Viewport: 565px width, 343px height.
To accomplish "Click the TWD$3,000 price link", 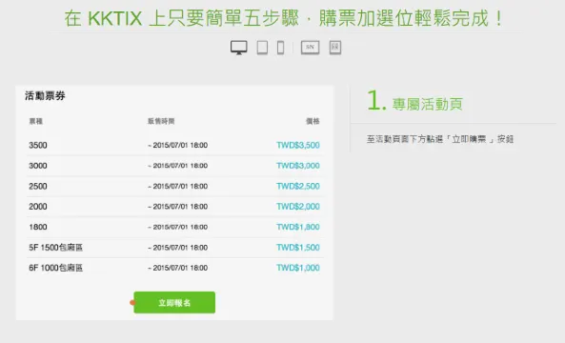I will 298,166.
